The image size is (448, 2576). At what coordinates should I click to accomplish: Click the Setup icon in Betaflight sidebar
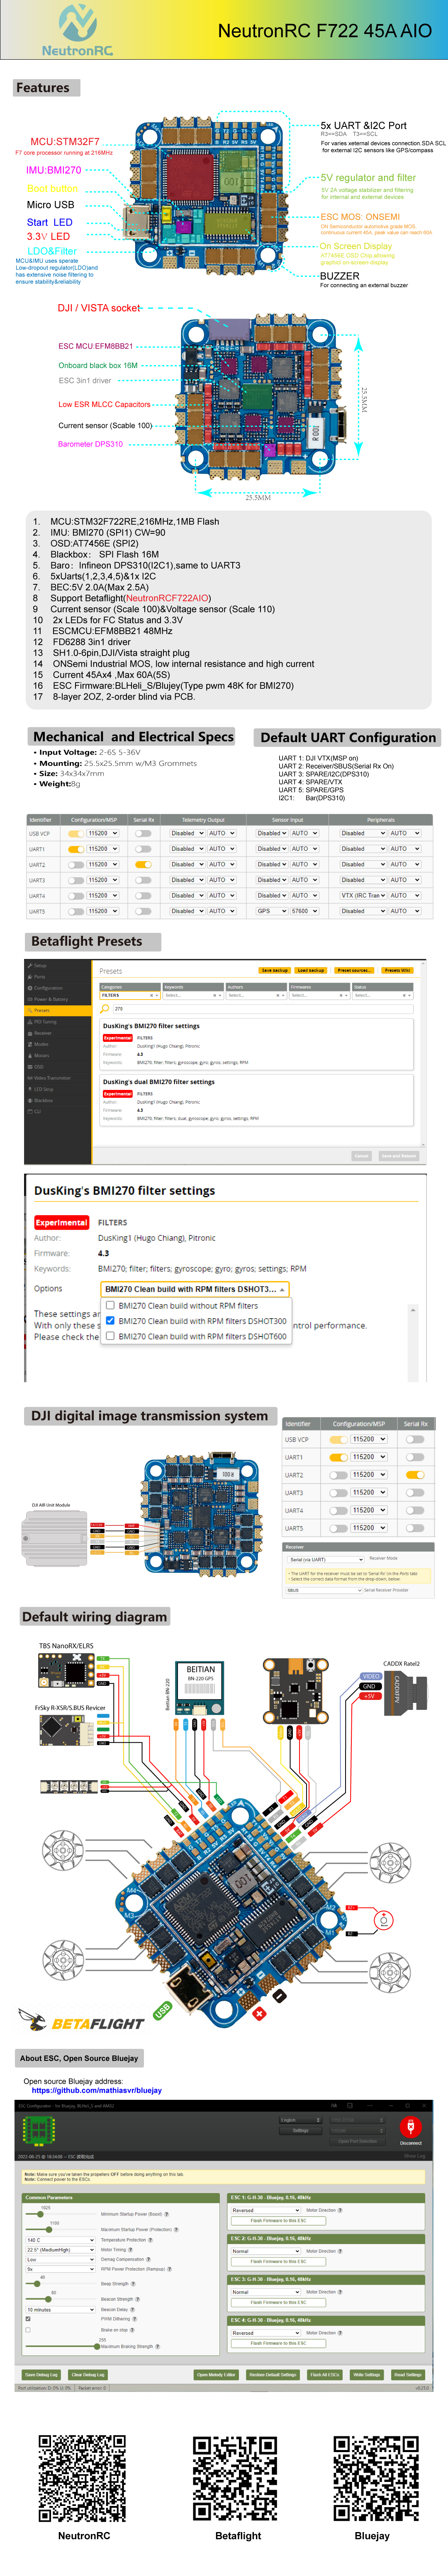pos(29,966)
